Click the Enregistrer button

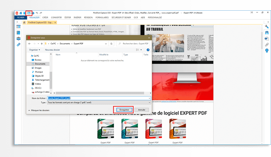(x=124, y=110)
